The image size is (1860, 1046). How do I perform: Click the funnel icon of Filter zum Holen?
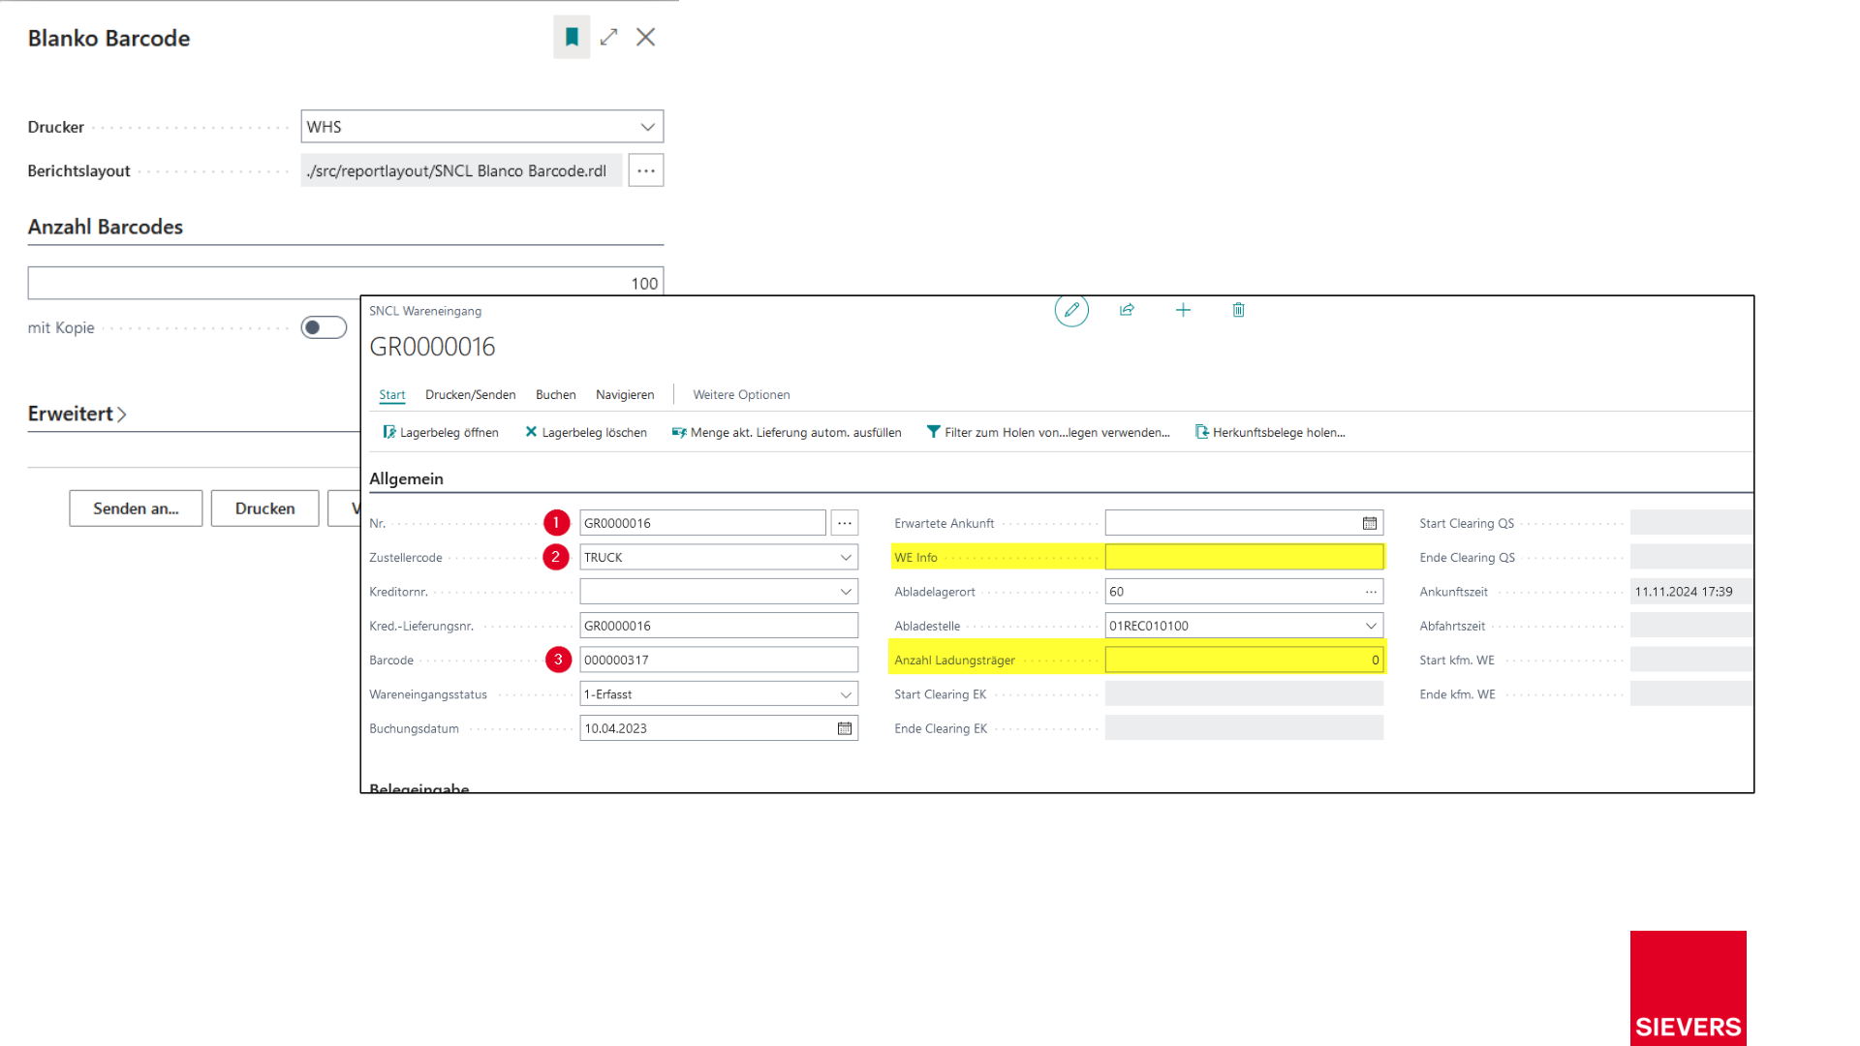933,432
